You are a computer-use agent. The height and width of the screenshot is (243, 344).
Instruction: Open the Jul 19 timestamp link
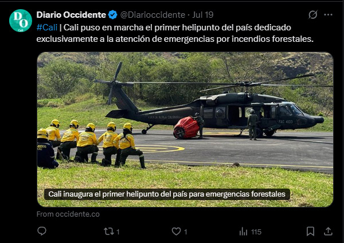[x=203, y=15]
